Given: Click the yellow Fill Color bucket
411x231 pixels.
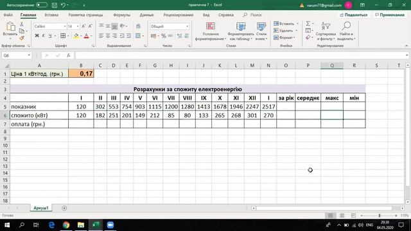Looking at the screenshot, I should click(x=76, y=36).
